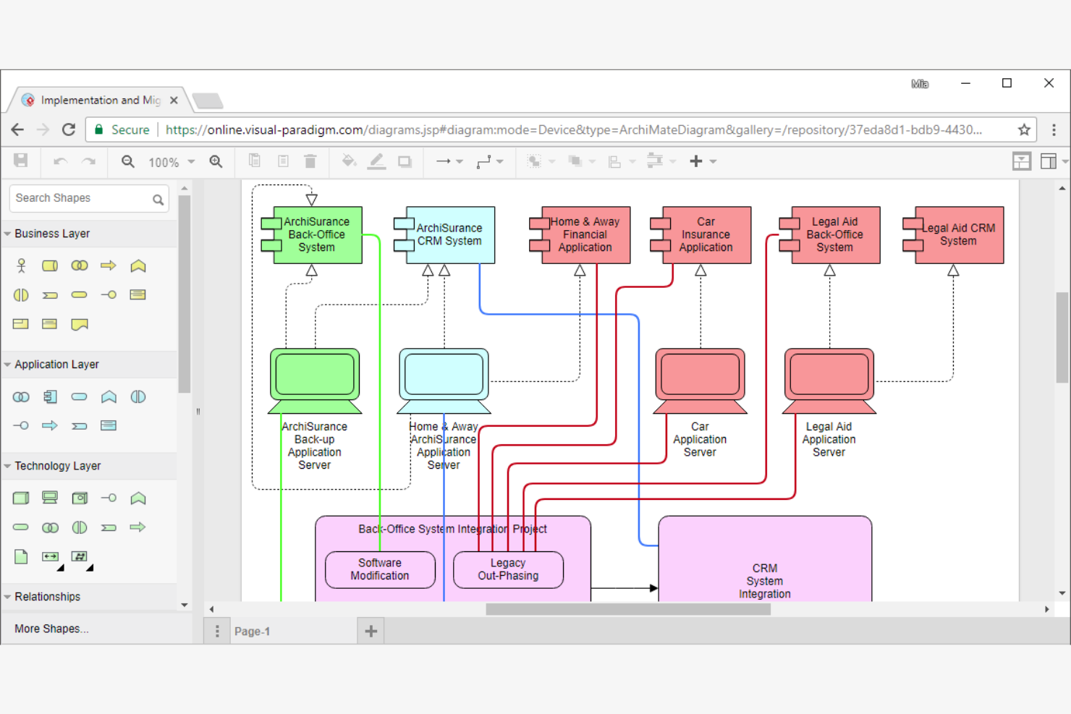Viewport: 1071px width, 714px height.
Task: Open More Shapes link
Action: pyautogui.click(x=51, y=629)
